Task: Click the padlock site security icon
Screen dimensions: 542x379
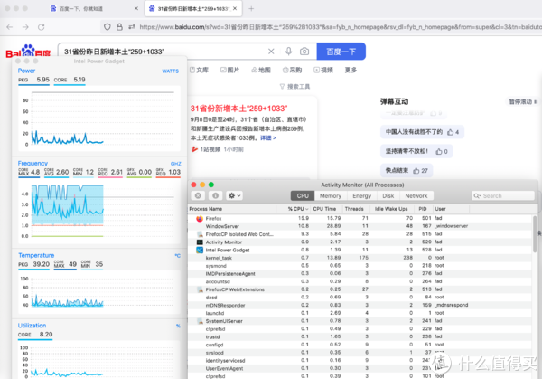Action: click(x=119, y=26)
